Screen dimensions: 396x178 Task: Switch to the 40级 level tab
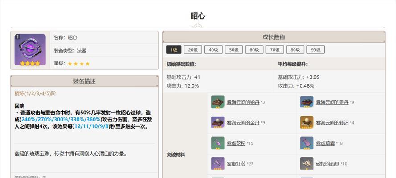tap(213, 50)
